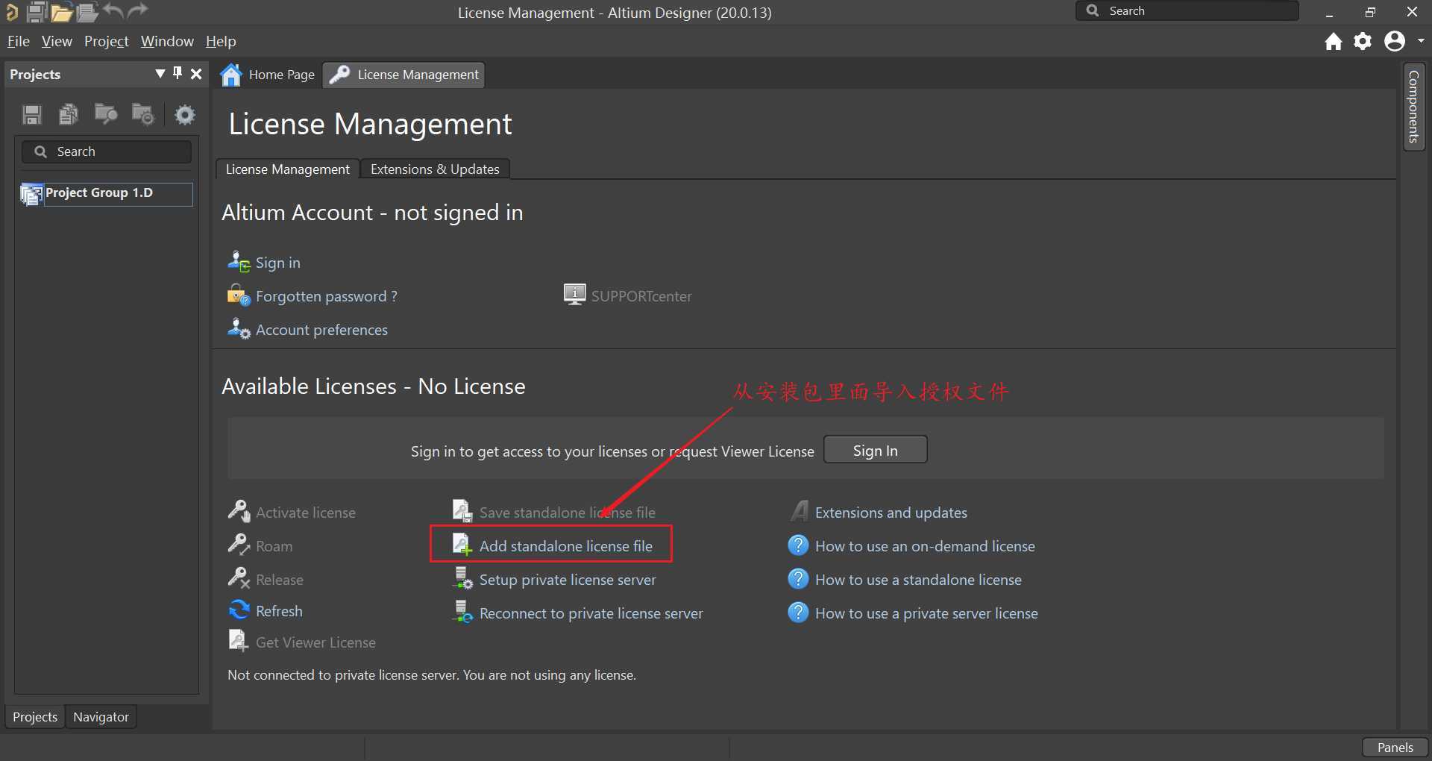Viewport: 1432px width, 761px height.
Task: Click the Sign in user icon
Action: tap(239, 261)
